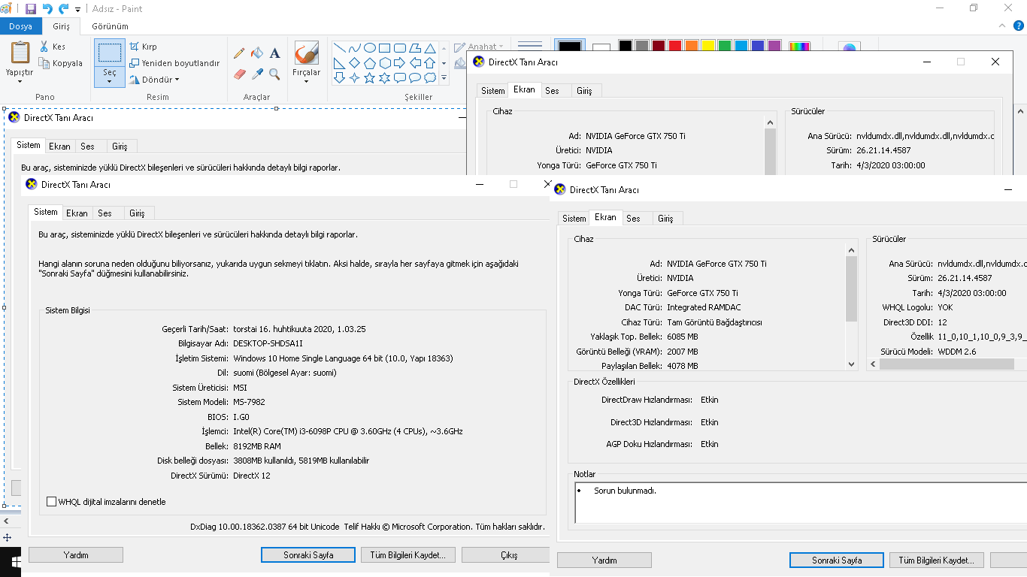Image resolution: width=1027 pixels, height=577 pixels.
Task: Click the Cihaz list vertical scrollbar thumb
Action: click(851, 288)
